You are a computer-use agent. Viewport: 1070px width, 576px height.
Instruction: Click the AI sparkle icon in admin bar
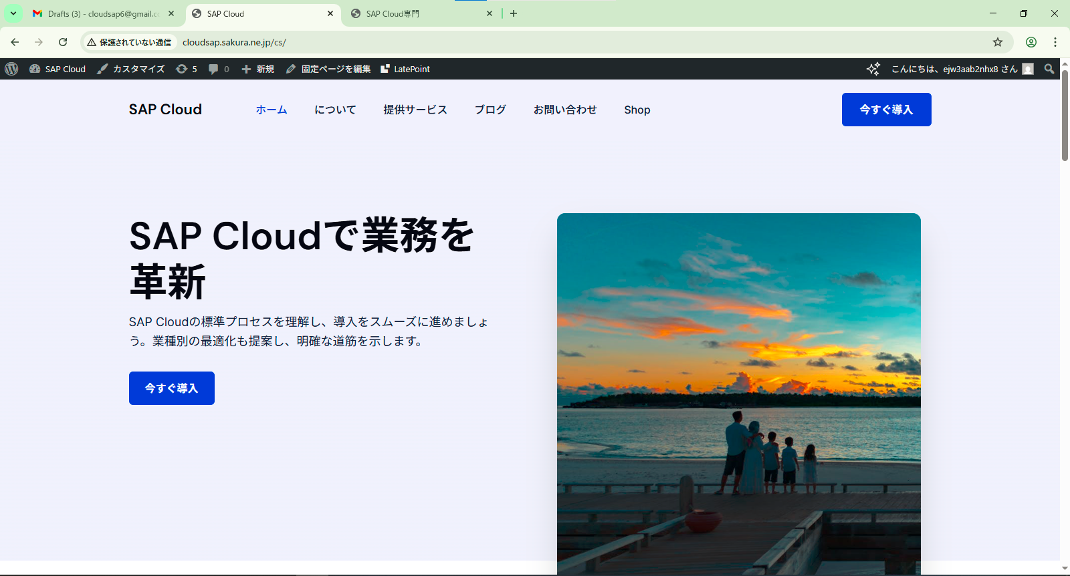tap(873, 69)
